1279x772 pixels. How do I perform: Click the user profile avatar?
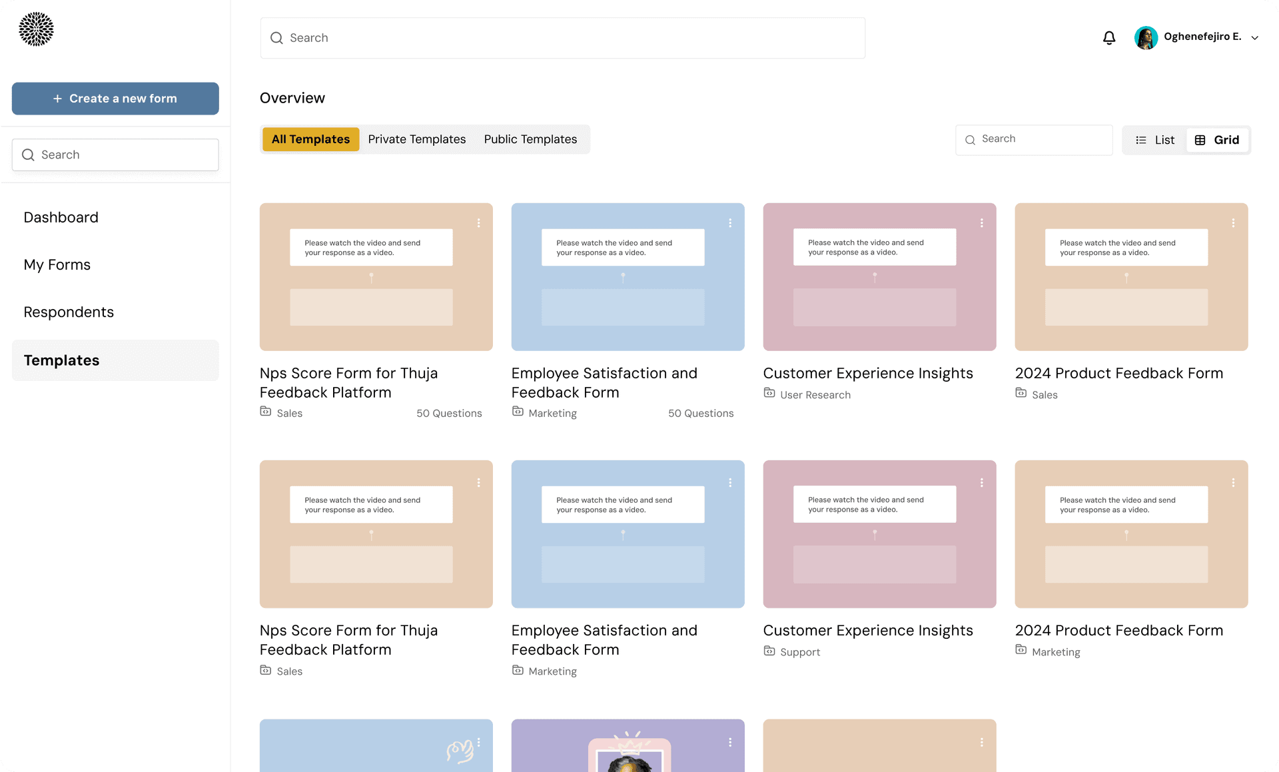pyautogui.click(x=1146, y=37)
